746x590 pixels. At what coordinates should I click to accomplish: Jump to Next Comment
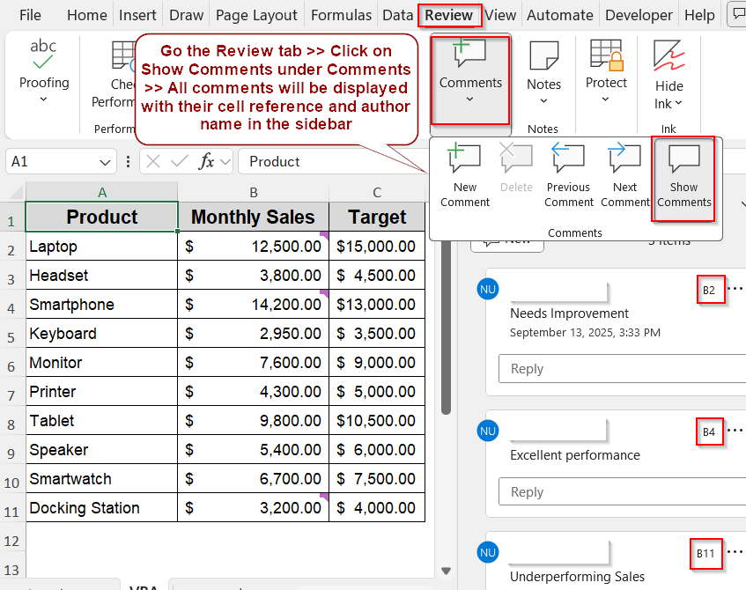click(624, 176)
